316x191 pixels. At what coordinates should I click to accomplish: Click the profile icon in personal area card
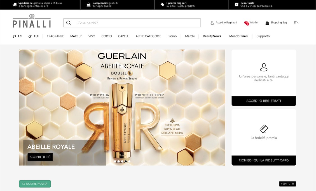pos(264,67)
